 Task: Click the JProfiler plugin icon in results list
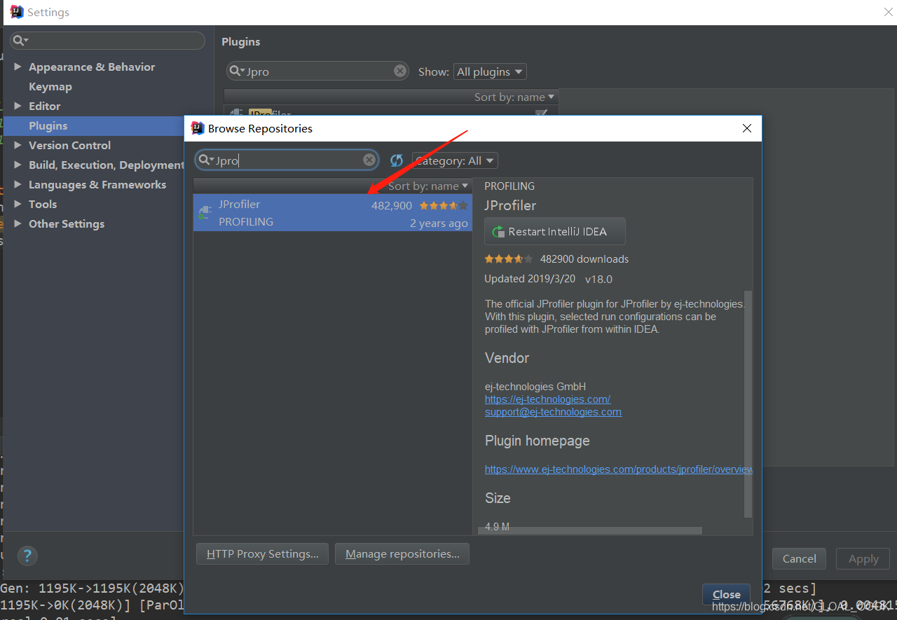pyautogui.click(x=205, y=212)
